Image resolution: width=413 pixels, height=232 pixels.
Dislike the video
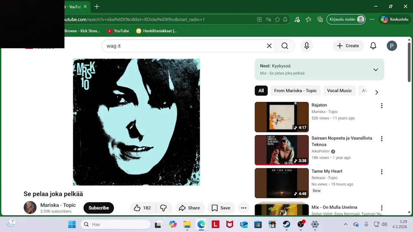coord(164,208)
